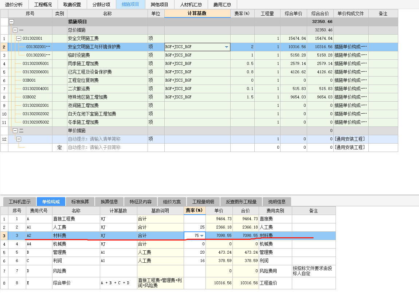Click the 7098.55 单价 cell for 材料费

[219, 236]
